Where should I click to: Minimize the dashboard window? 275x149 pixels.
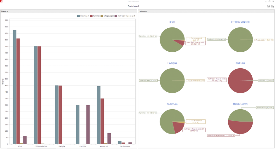(265, 1)
